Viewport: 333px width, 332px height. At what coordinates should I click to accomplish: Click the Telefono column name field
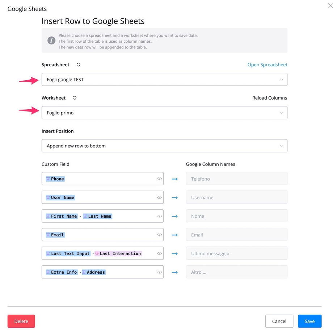(x=236, y=179)
